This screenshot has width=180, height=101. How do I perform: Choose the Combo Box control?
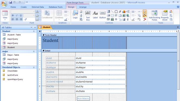tap(108, 12)
